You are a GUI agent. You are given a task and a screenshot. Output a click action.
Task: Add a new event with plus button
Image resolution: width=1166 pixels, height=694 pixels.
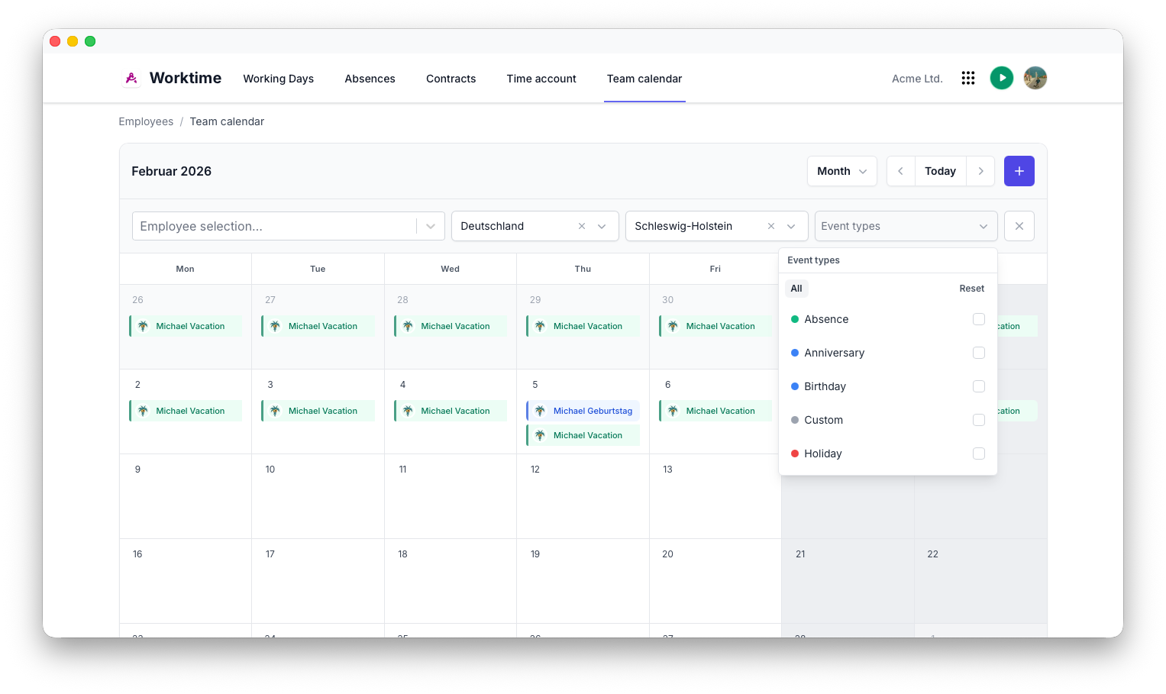click(1019, 171)
